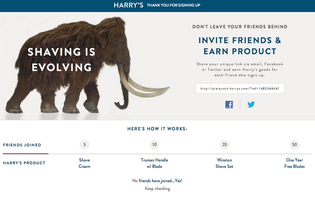Click the FRIENDS JOINED row label
Image resolution: width=315 pixels, height=205 pixels.
[x=22, y=144]
